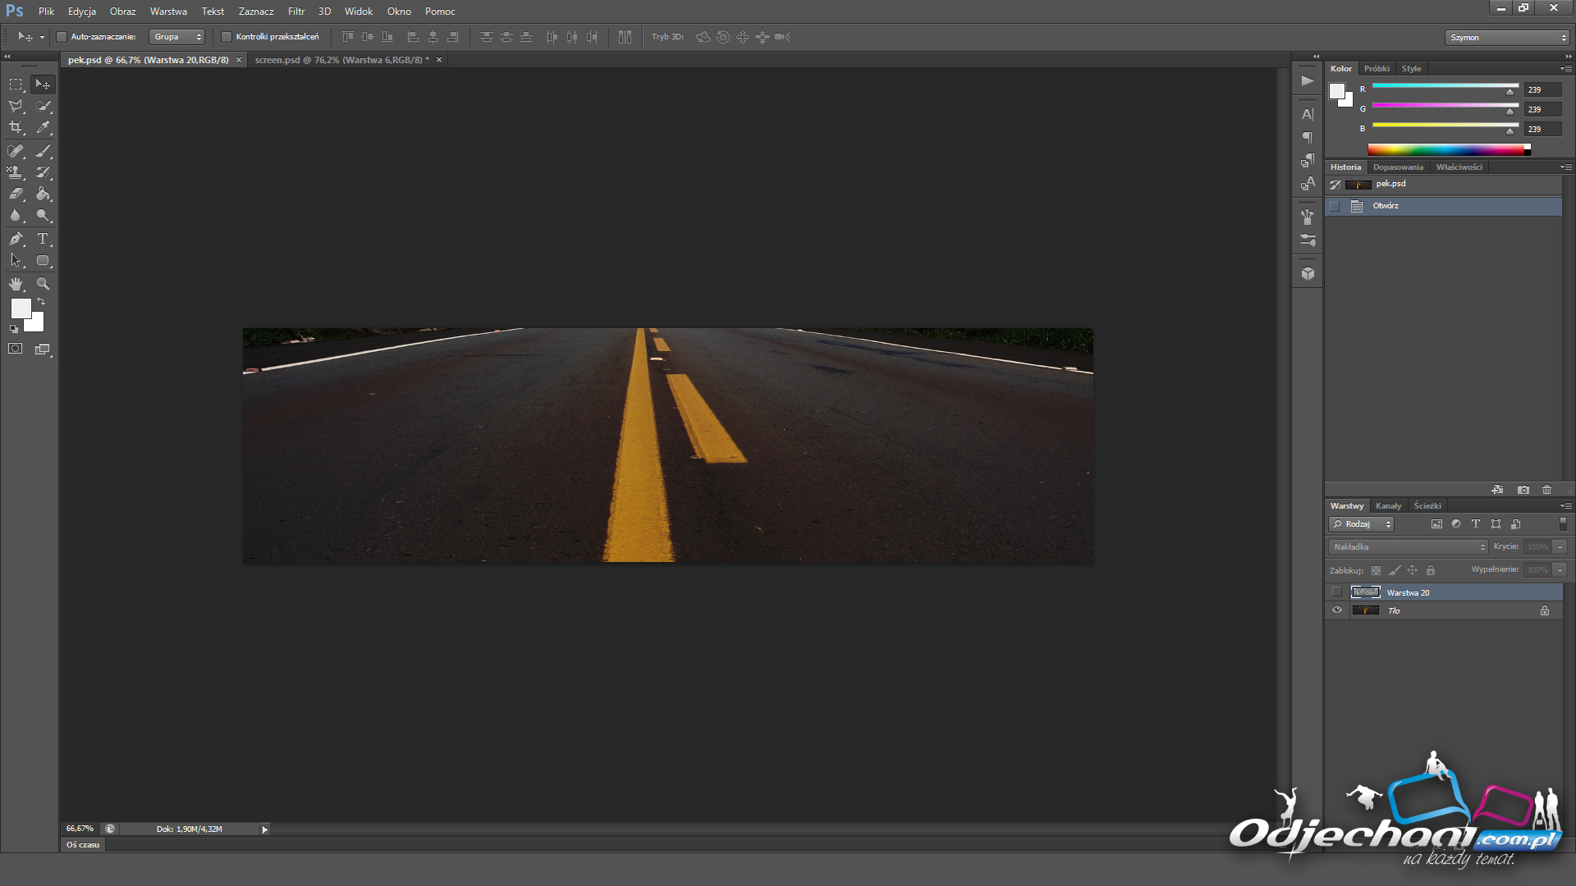Select the Eraser tool
1576x886 pixels.
(16, 194)
